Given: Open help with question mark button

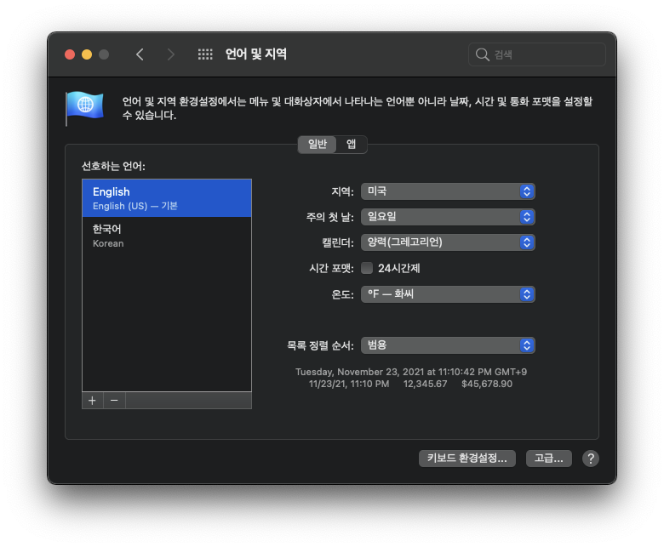Looking at the screenshot, I should (590, 459).
